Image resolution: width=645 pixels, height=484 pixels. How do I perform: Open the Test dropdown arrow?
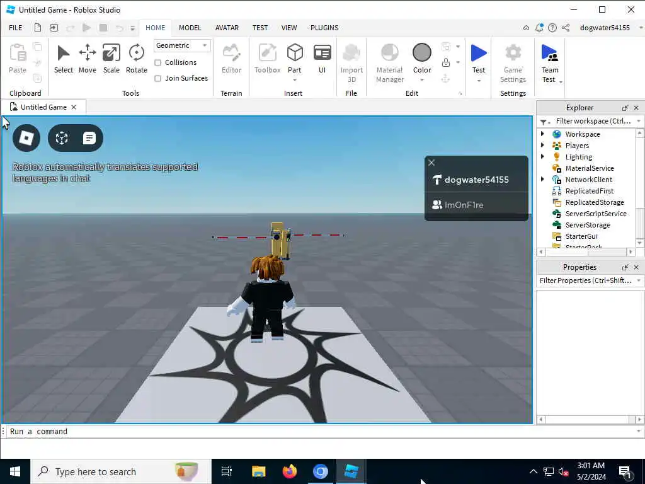(479, 81)
